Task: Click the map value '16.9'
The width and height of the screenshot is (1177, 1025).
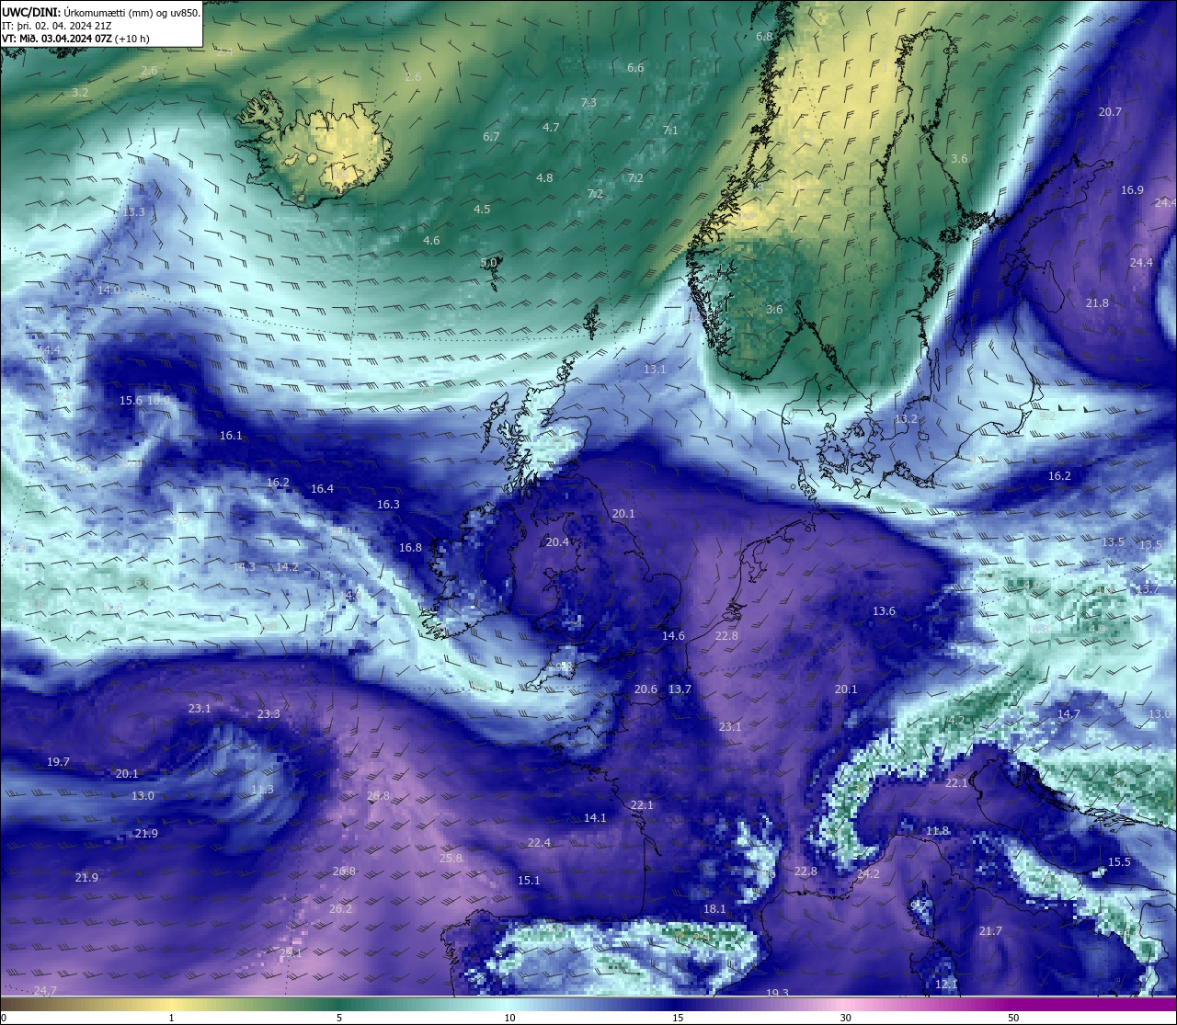Action: 1132,190
